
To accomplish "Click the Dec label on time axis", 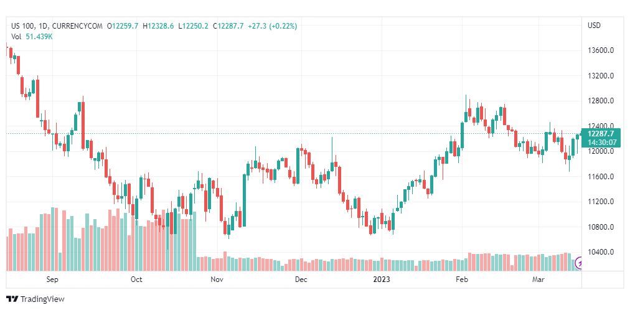I will (301, 279).
